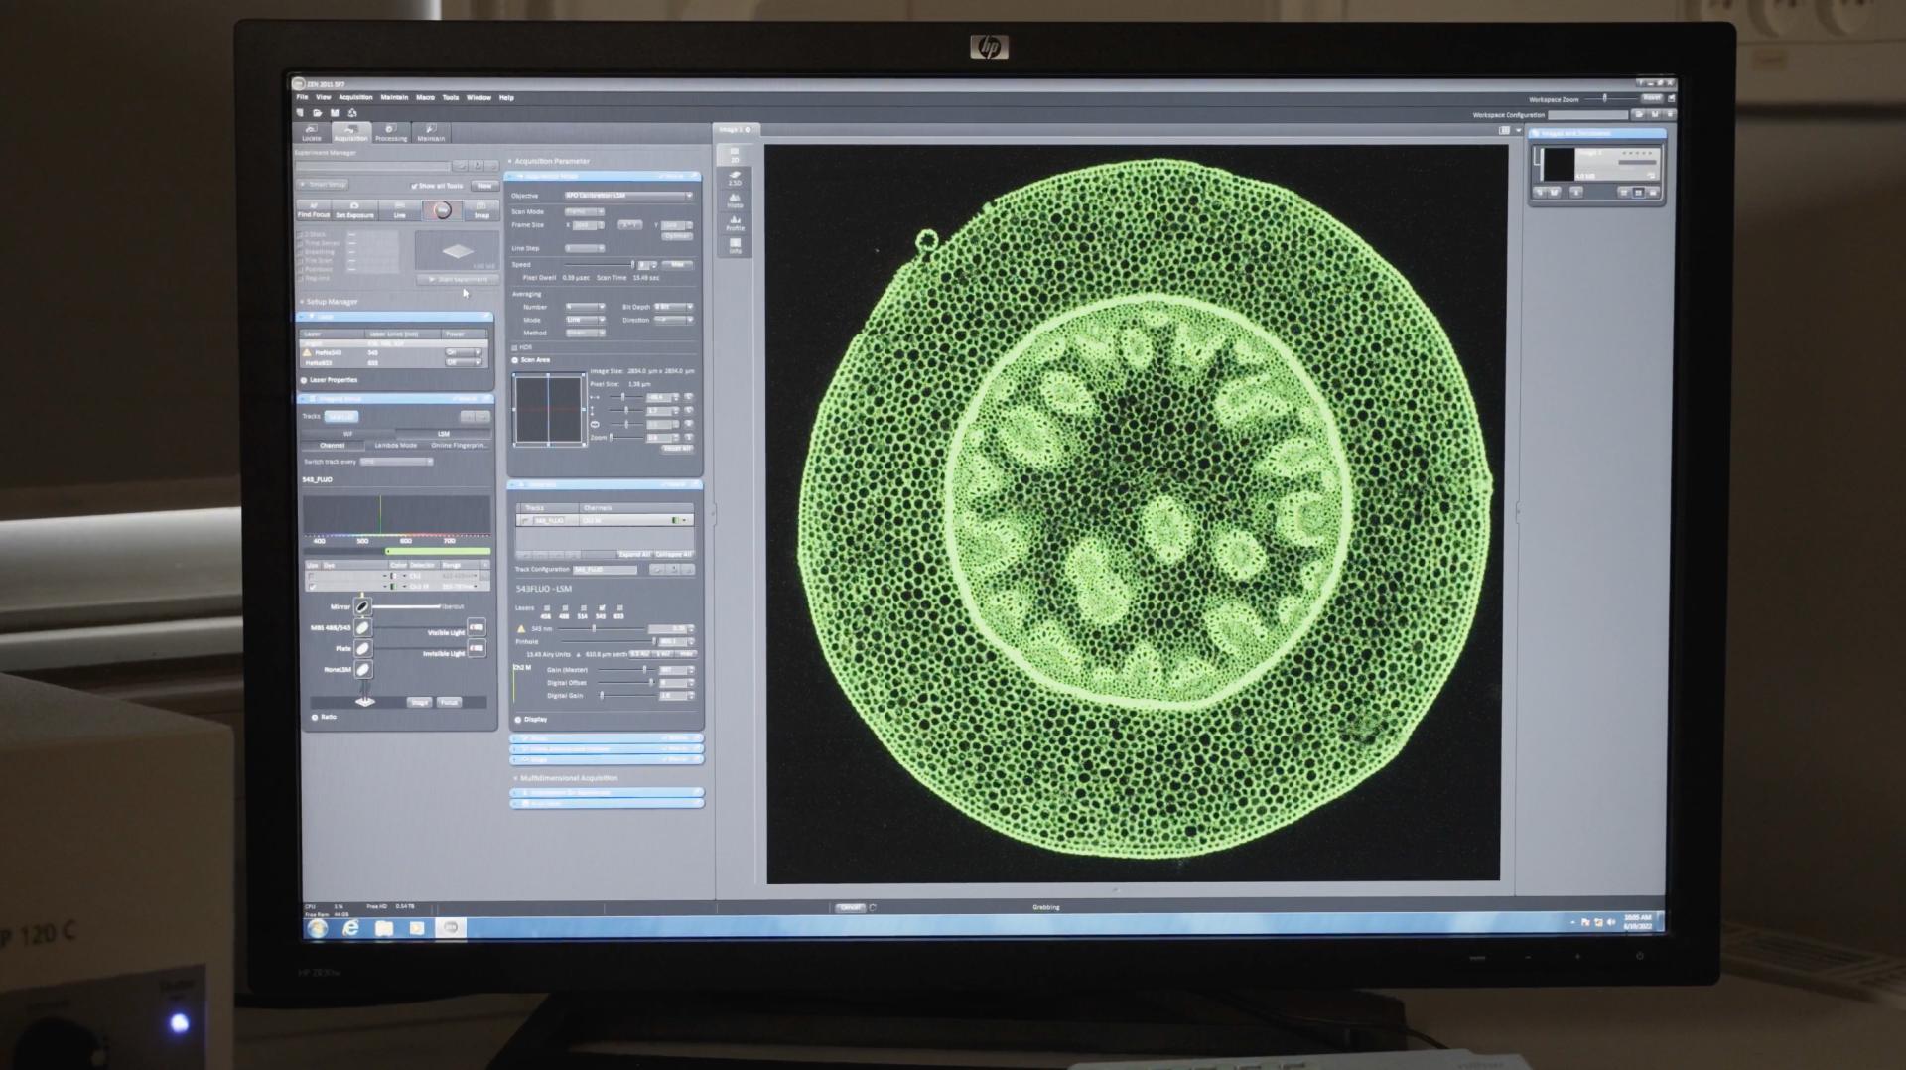Enable the Z-Stack checkbox
Image resolution: width=1906 pixels, height=1070 pixels.
(x=301, y=235)
